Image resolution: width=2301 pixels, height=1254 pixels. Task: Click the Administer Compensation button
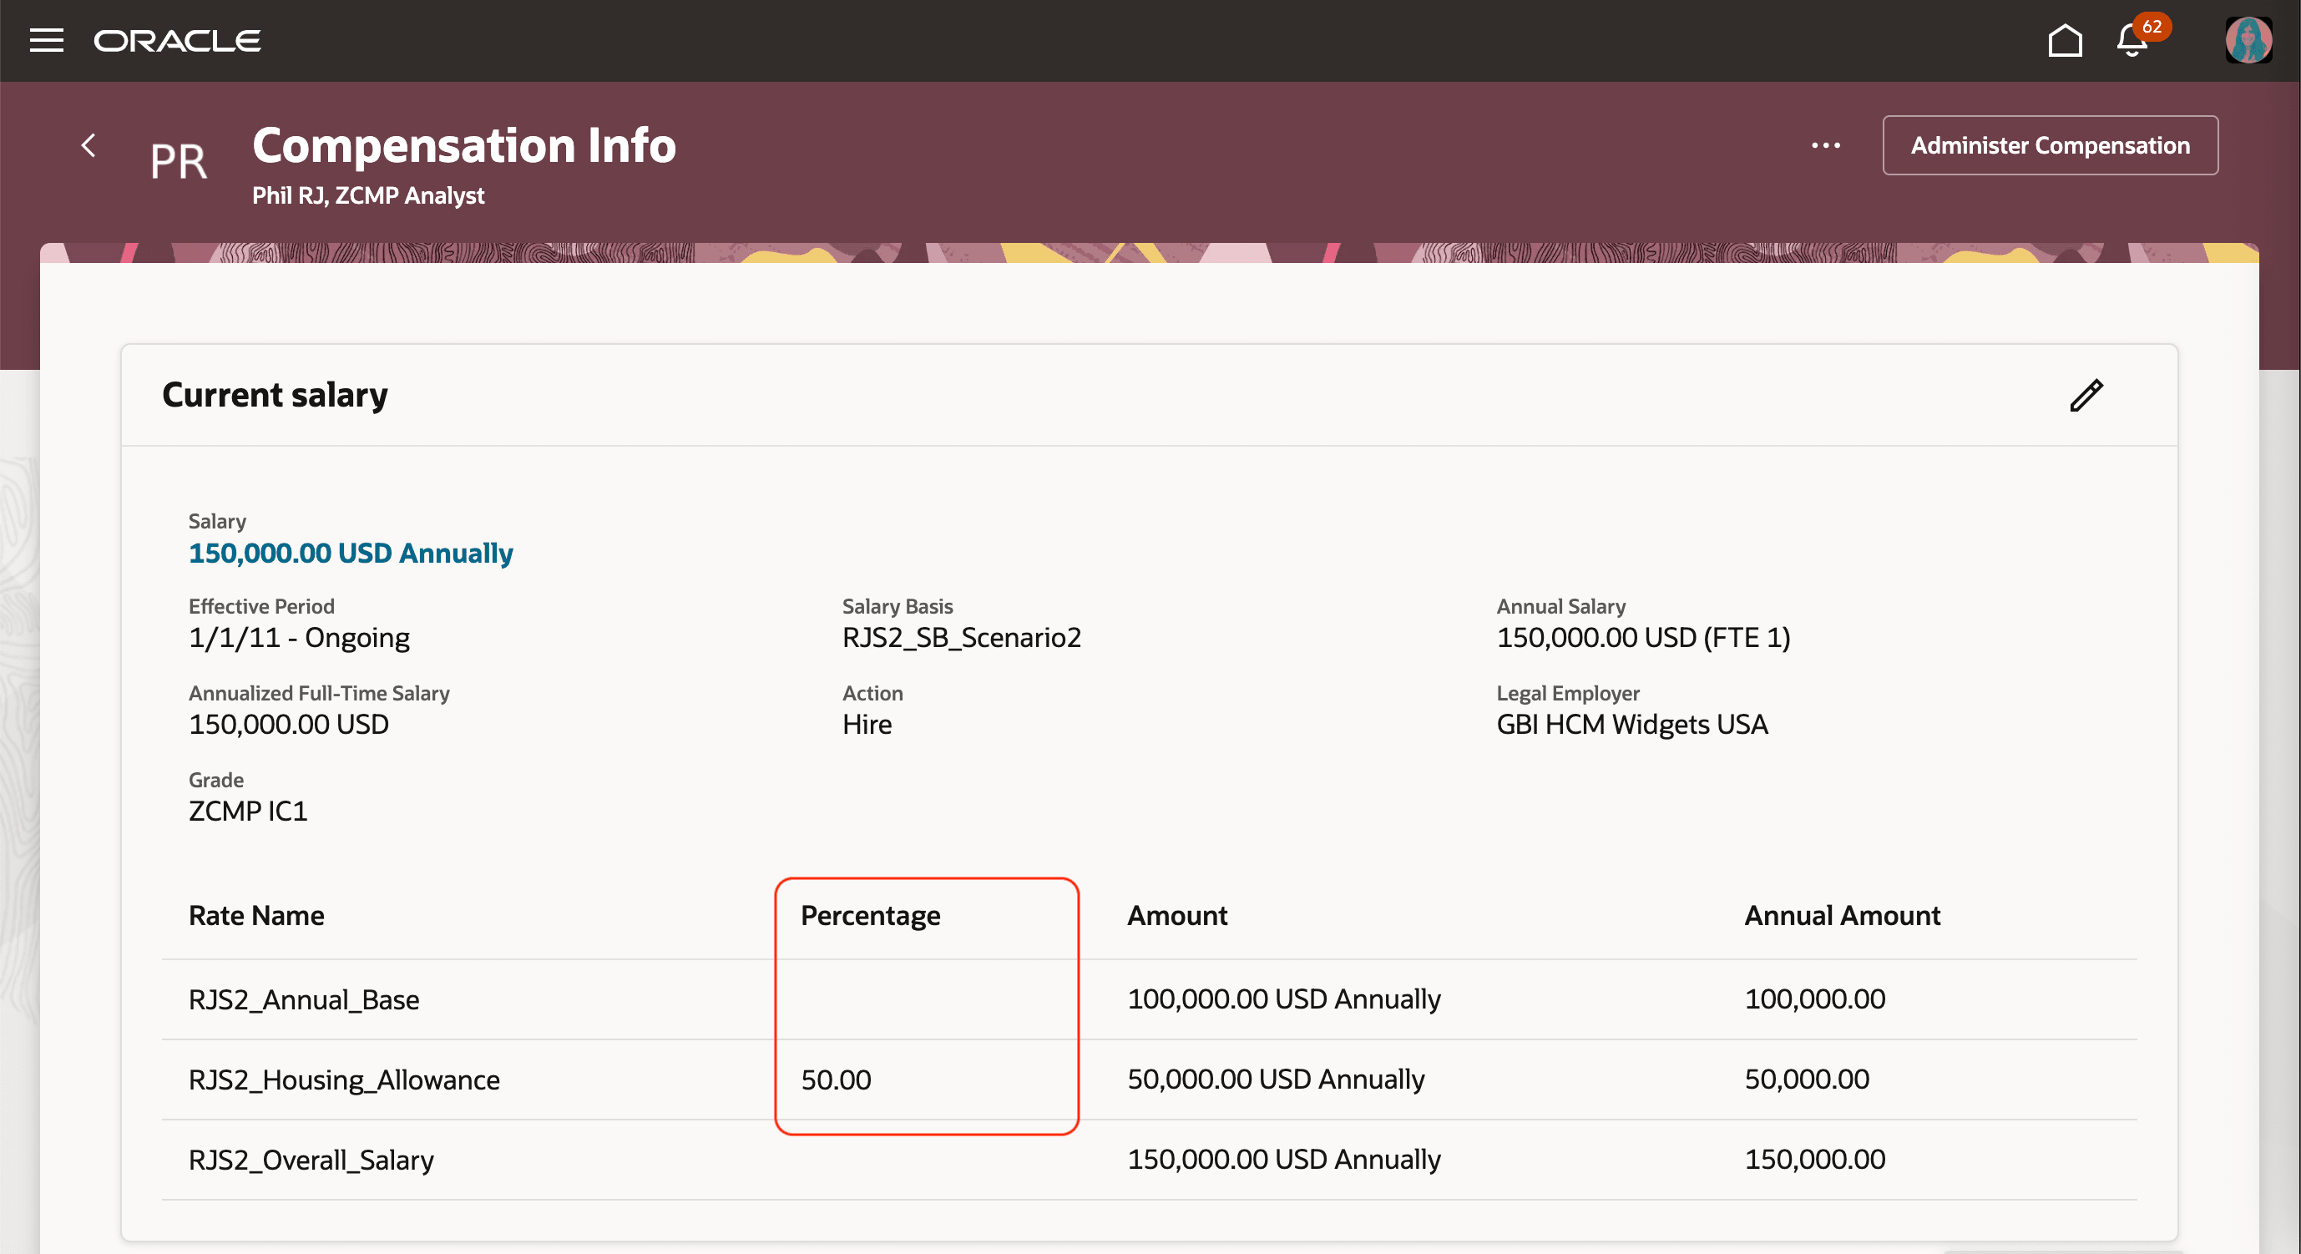[x=2049, y=144]
